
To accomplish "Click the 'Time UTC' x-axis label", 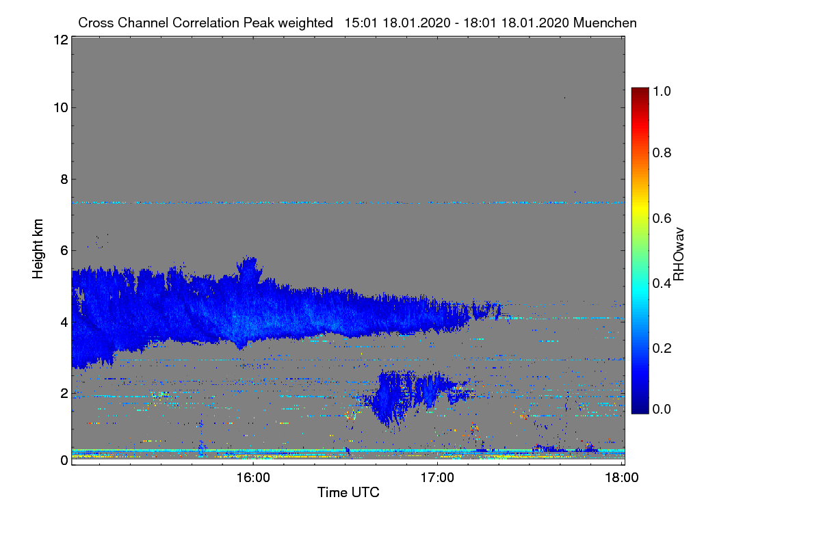I will 348,492.
